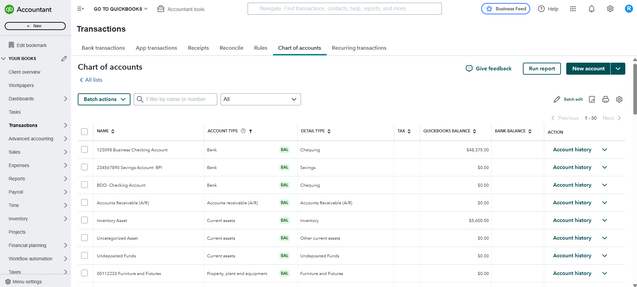Switch to Reconcile tab
The width and height of the screenshot is (637, 287).
tap(232, 48)
